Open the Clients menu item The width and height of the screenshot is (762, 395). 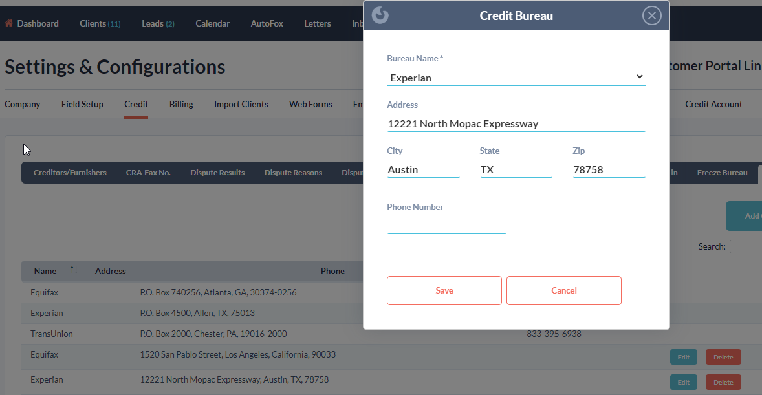coord(100,23)
